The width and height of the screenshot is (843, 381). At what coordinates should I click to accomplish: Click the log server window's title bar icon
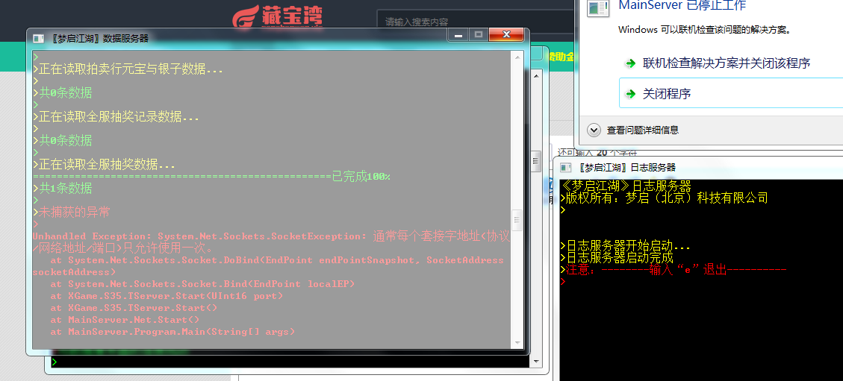(x=565, y=168)
